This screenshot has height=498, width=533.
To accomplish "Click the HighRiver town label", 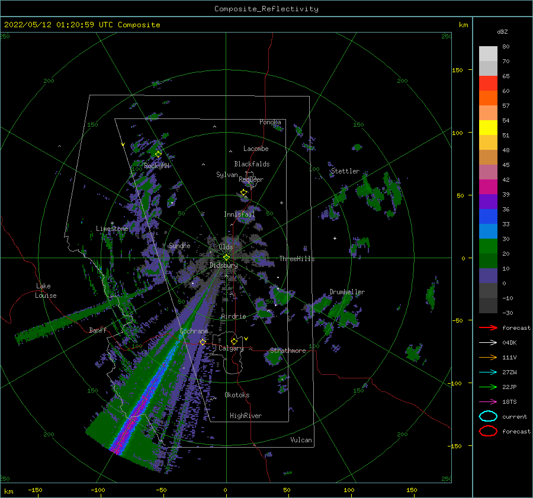I will coord(246,416).
